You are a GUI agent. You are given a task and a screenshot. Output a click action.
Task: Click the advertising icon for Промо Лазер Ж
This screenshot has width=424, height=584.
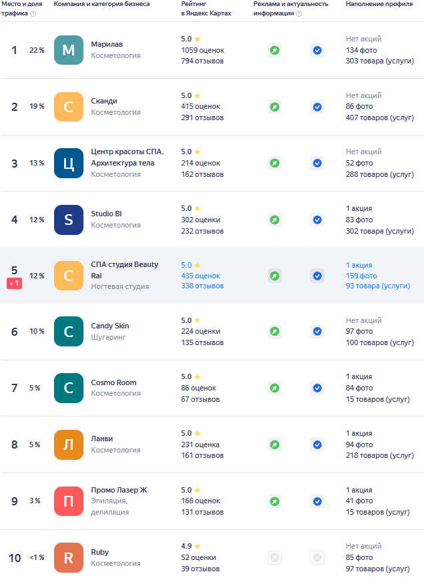pyautogui.click(x=274, y=501)
